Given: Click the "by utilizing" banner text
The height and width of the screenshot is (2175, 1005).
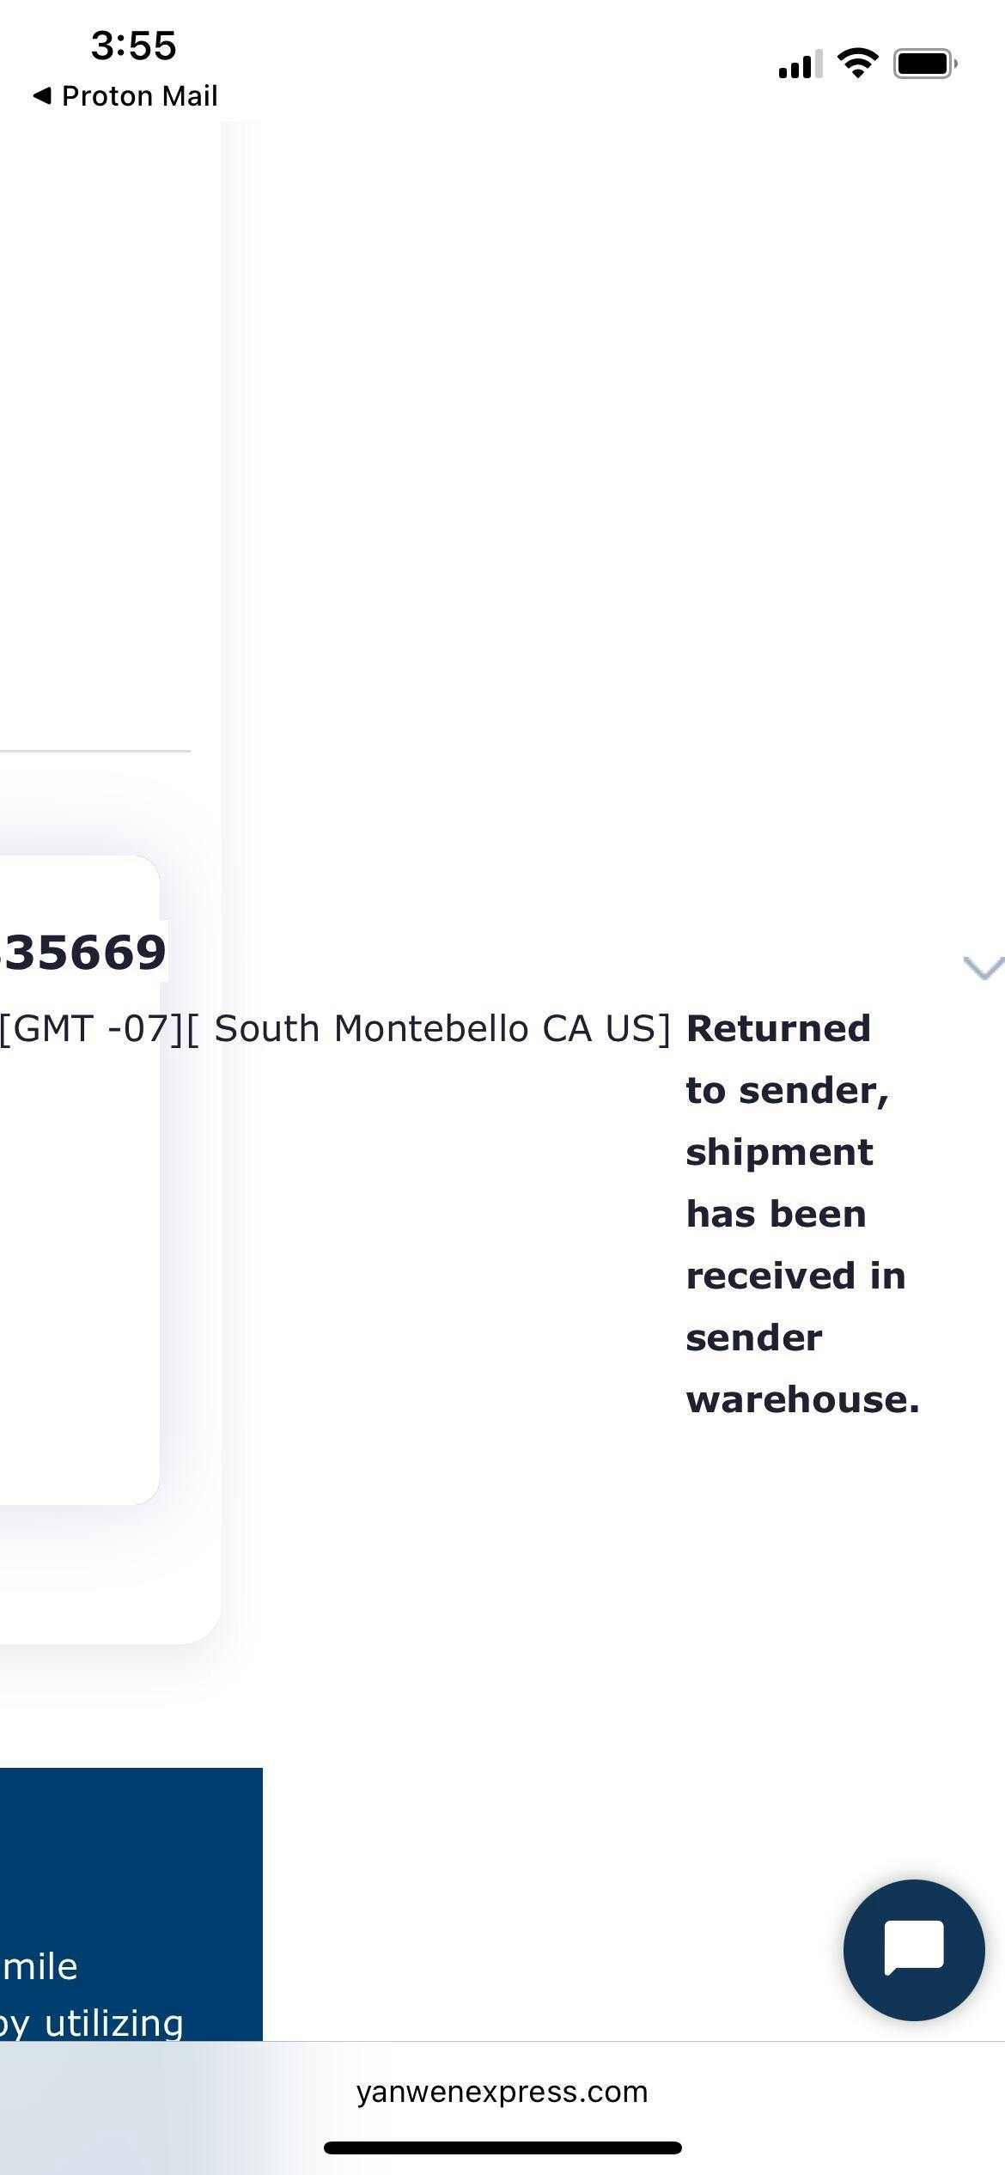Looking at the screenshot, I should click(93, 2022).
